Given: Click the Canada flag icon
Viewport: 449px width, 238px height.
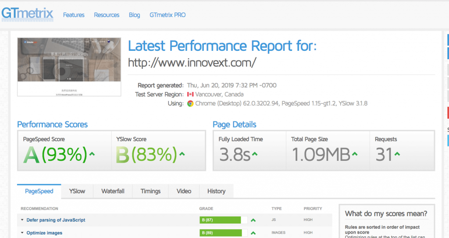Looking at the screenshot, I should 190,94.
